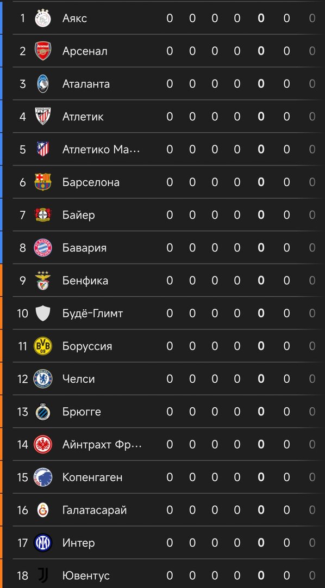Select the Galatasaray crest
The width and height of the screenshot is (325, 588).
[43, 510]
